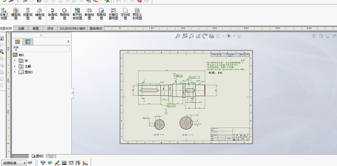Screen dimensions: 337x166
Task: Select the Standard 3 View (标准三视图) tool
Action: coord(4,14)
